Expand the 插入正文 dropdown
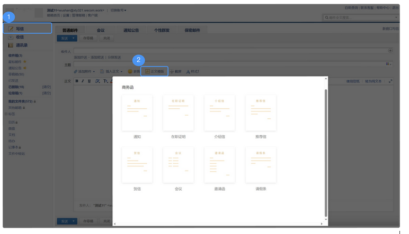The width and height of the screenshot is (409, 234). [112, 71]
